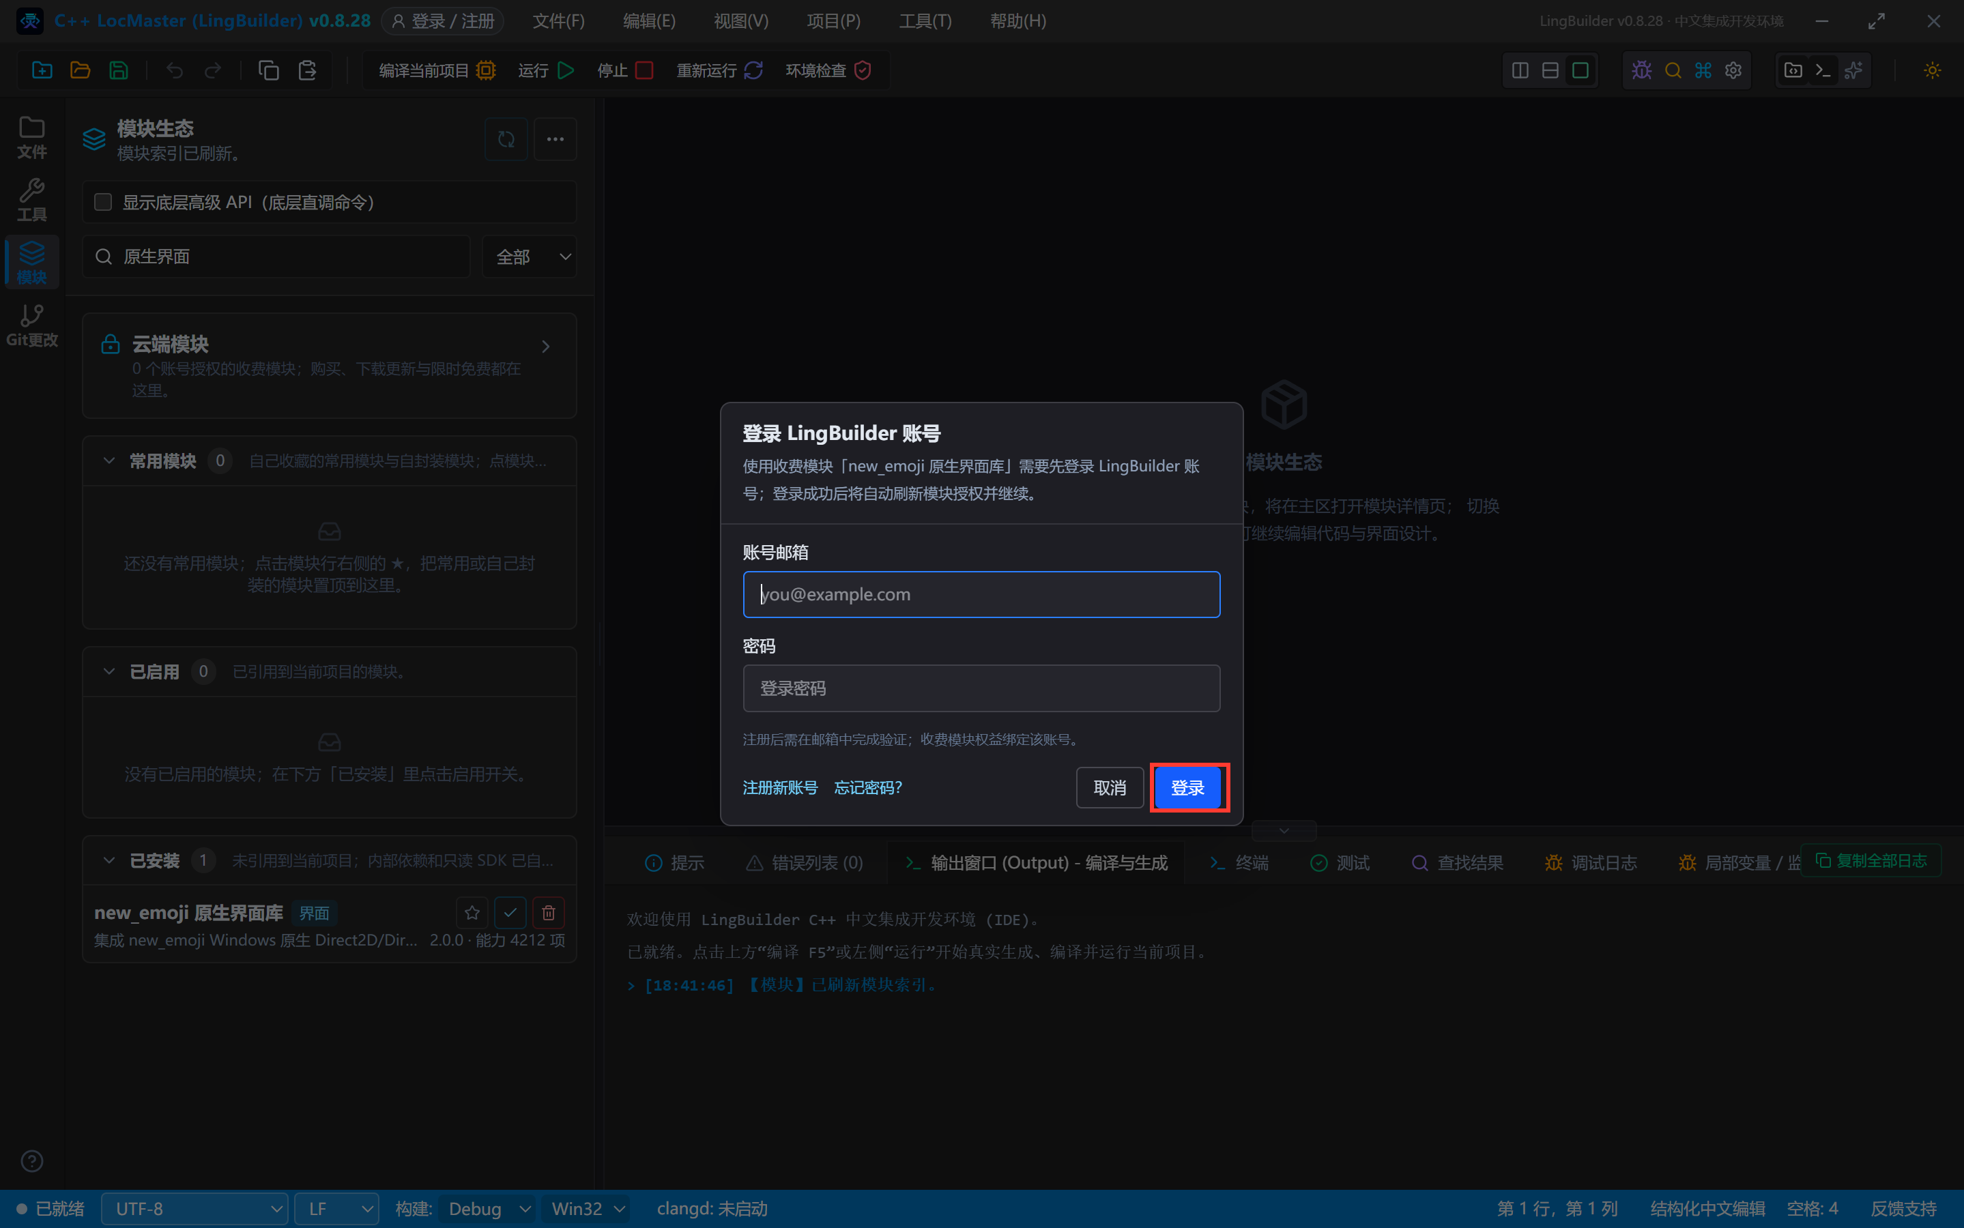The width and height of the screenshot is (1964, 1228).
Task: Toggle terminal panel with the prompt icon
Action: tap(1823, 71)
